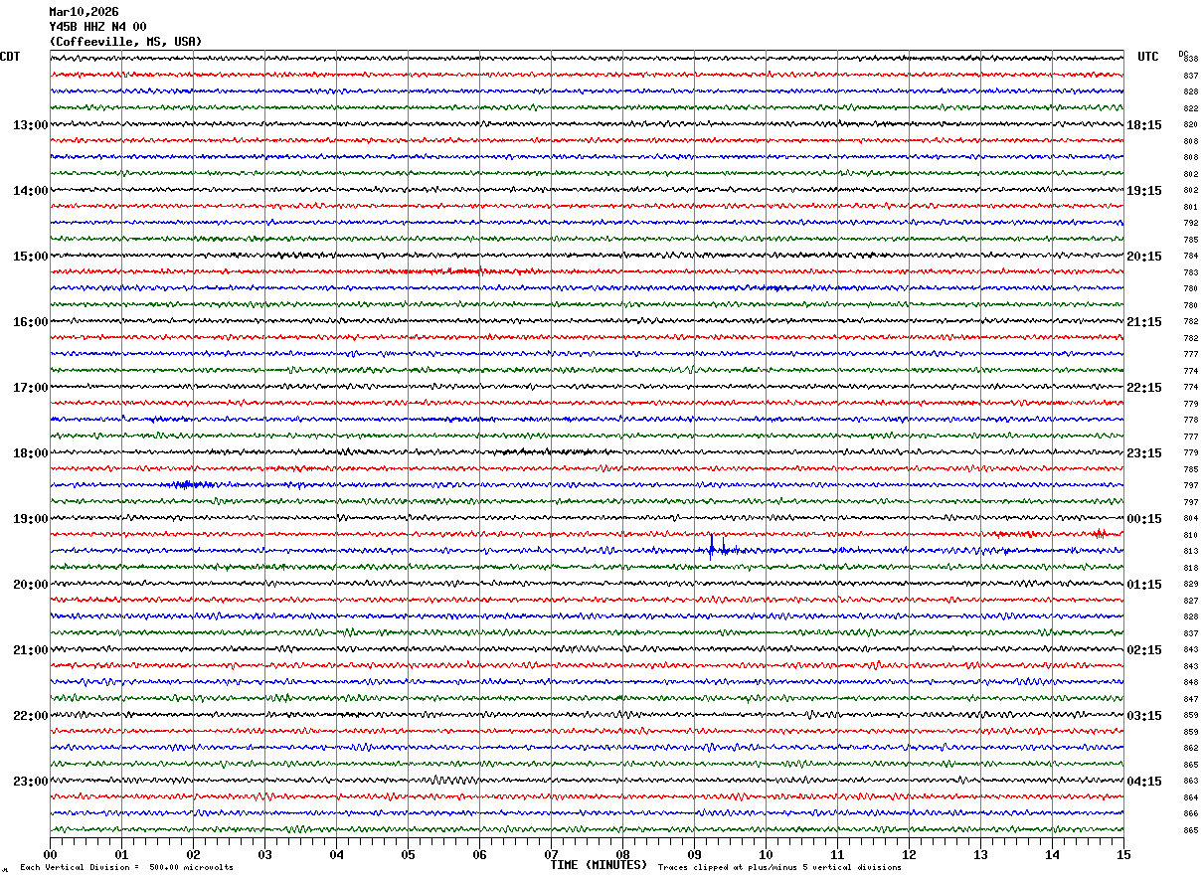1203x881 pixels.
Task: Click the CDT timezone label
Action: pyautogui.click(x=10, y=57)
